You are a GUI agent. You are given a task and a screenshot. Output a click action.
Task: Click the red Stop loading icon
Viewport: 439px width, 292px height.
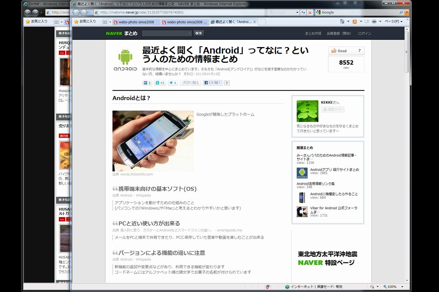[310, 12]
